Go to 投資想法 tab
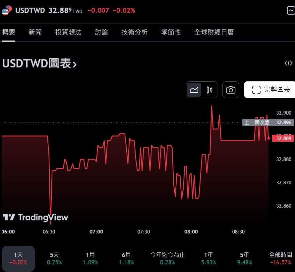 coord(68,32)
